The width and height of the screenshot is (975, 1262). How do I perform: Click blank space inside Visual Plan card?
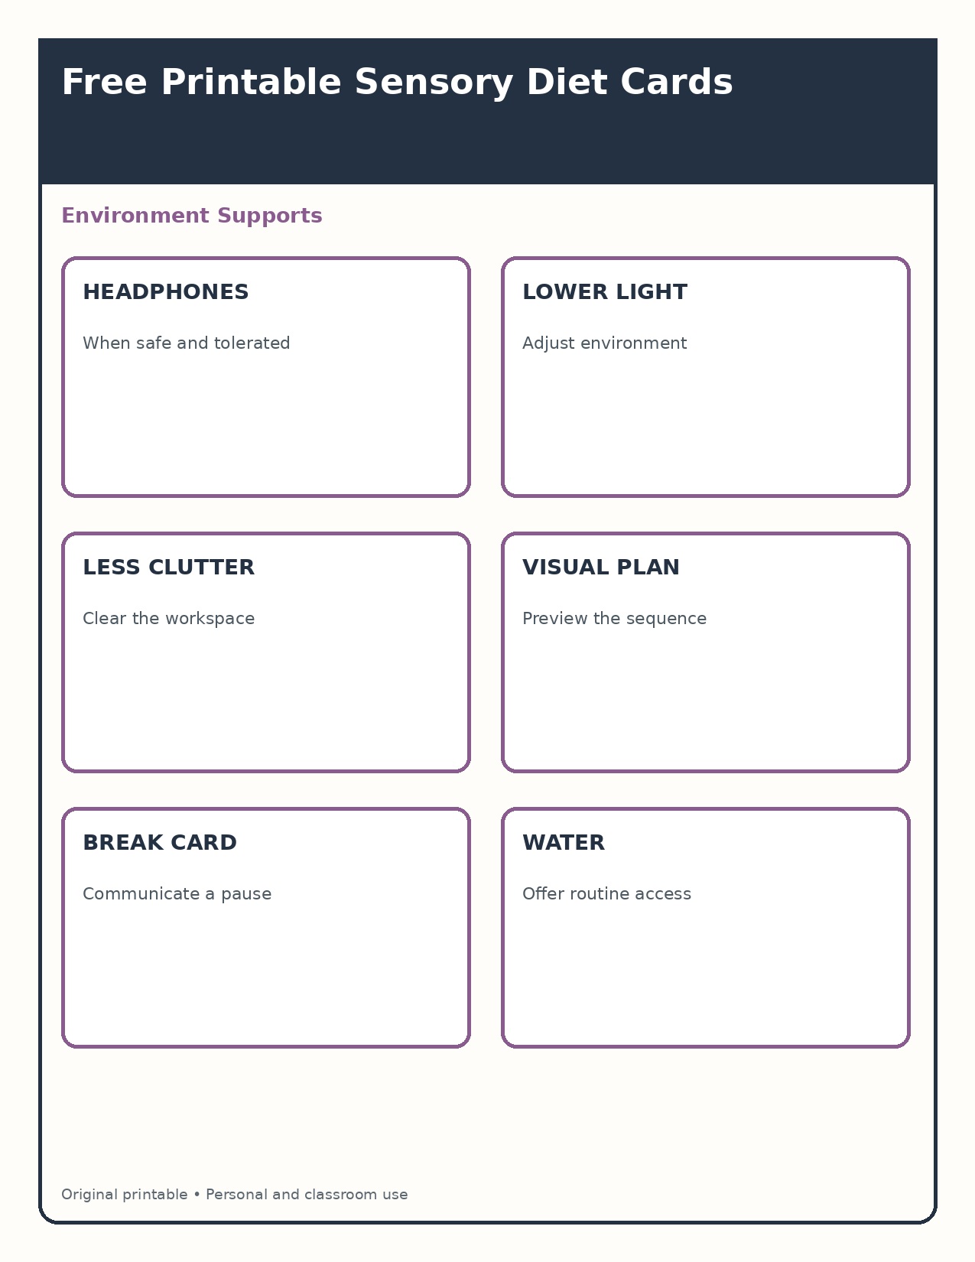pos(705,704)
